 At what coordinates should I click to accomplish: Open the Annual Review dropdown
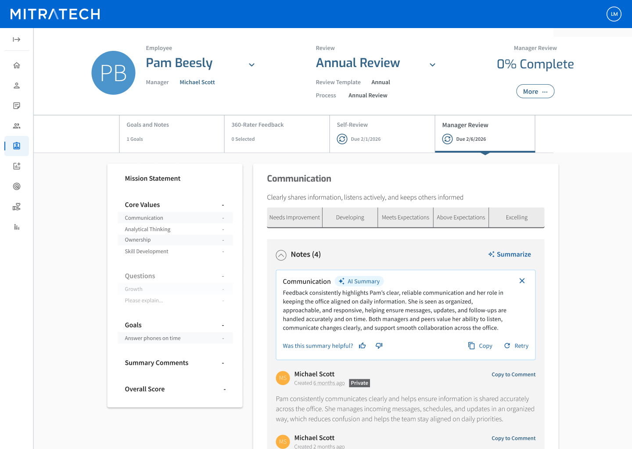(x=432, y=65)
